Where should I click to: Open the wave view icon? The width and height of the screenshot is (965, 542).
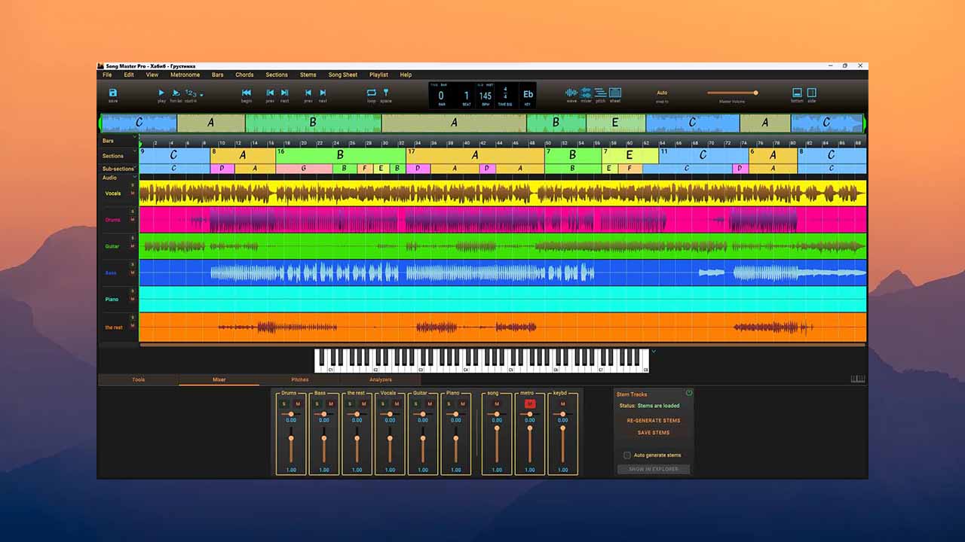pyautogui.click(x=571, y=91)
